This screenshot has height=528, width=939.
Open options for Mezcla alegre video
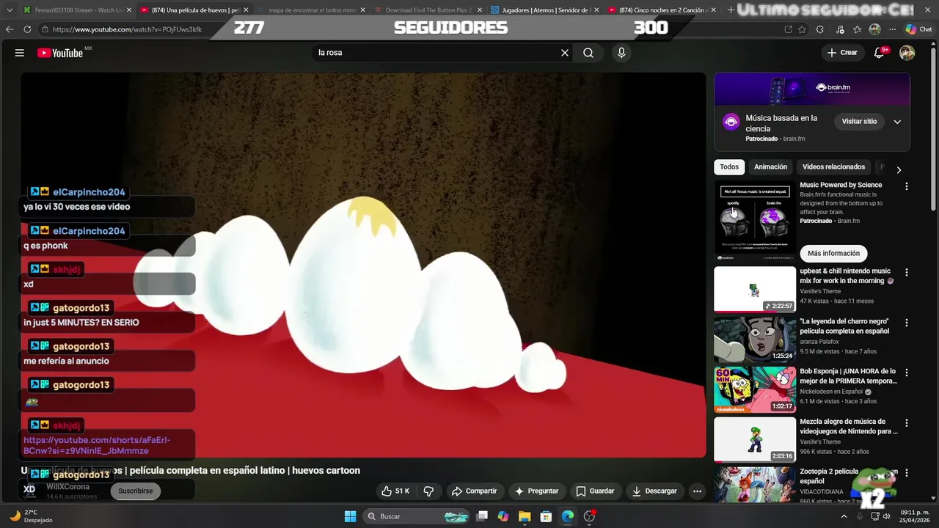[907, 423]
